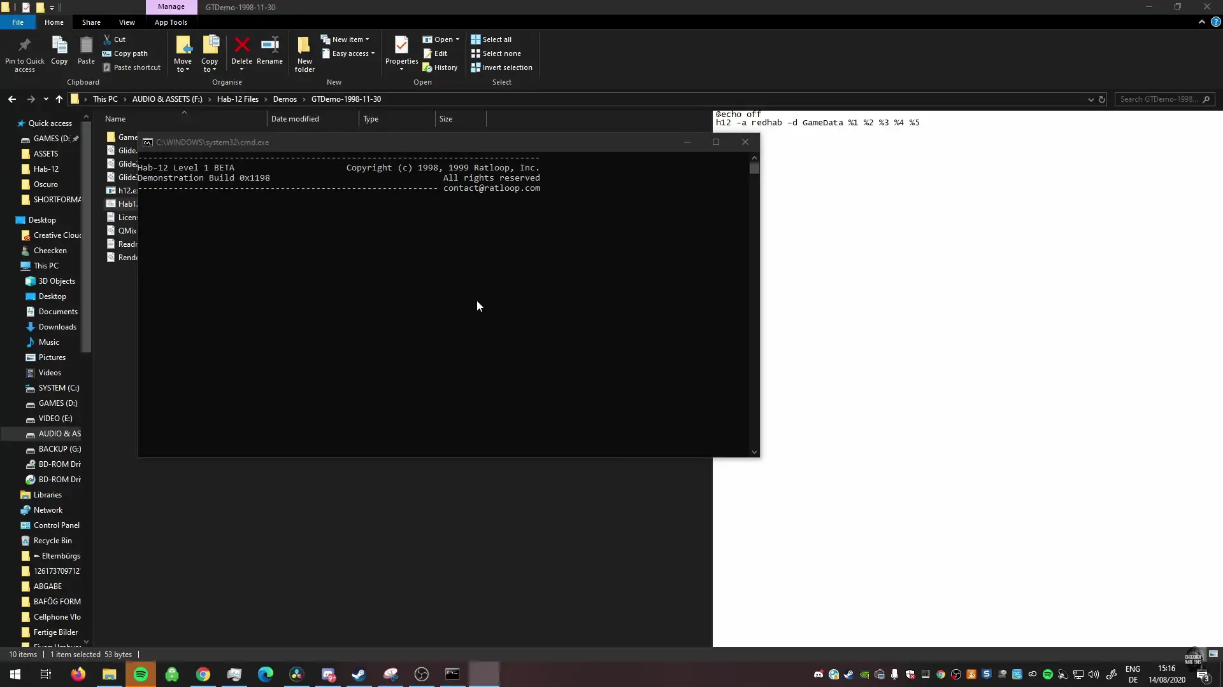Open the Easy access dropdown
Viewport: 1223px width, 687px height.
[352, 53]
